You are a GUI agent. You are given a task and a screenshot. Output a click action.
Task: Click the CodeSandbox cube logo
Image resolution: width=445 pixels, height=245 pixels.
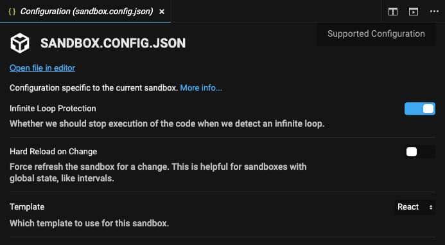(x=20, y=43)
